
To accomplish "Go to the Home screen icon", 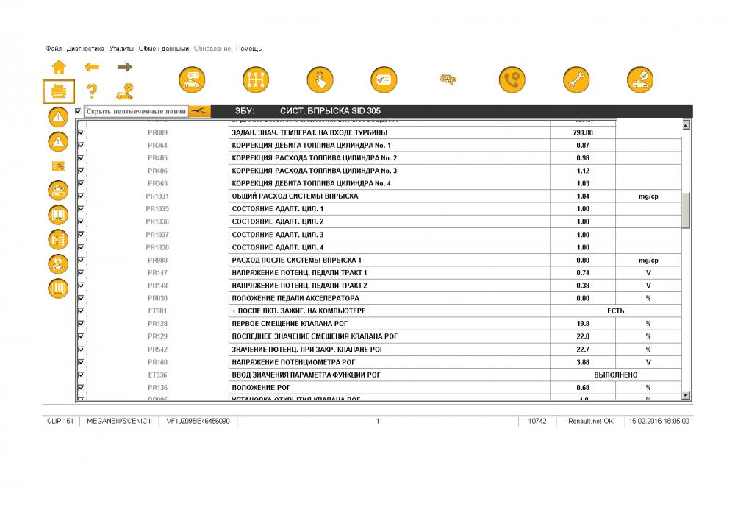I will 59,67.
